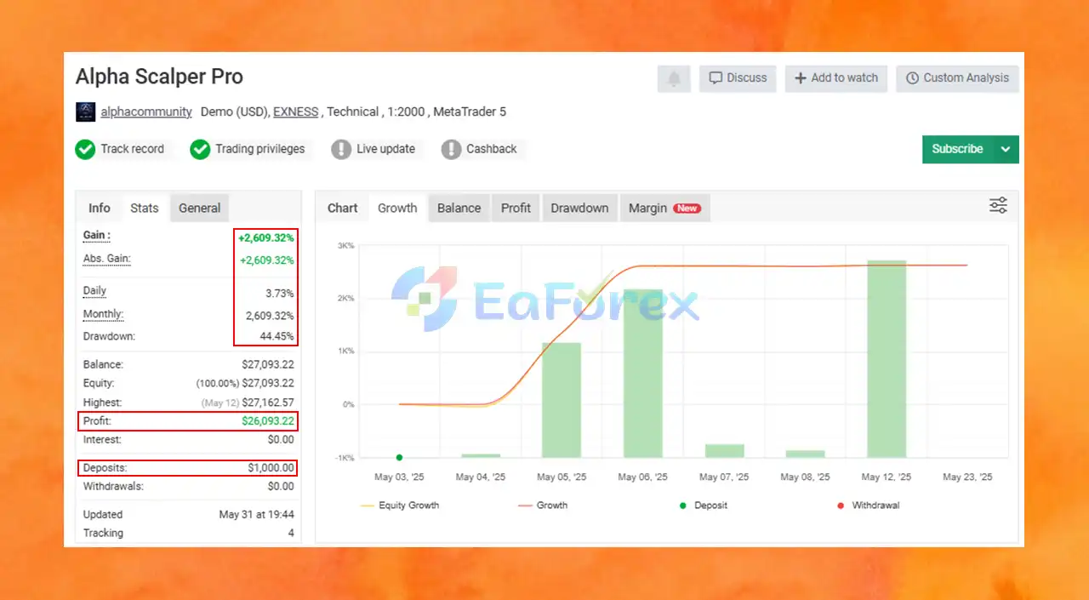Screen dimensions: 1089x600
Task: Click the May 12 '25 green bar
Action: (887, 359)
